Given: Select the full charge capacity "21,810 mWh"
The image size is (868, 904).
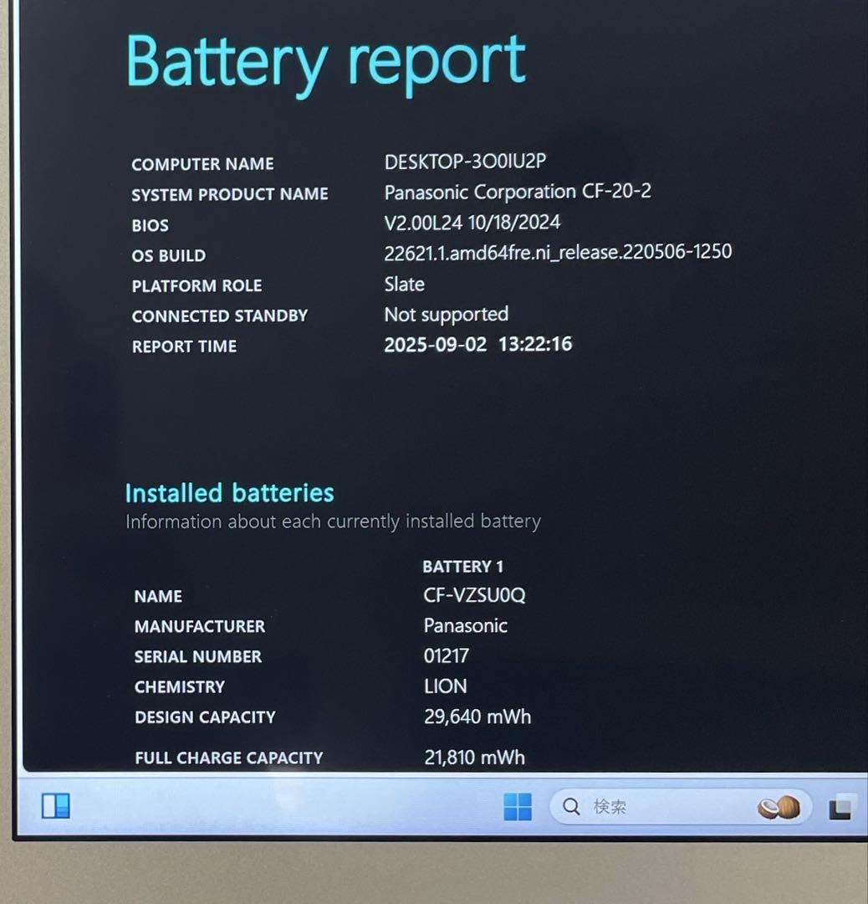Looking at the screenshot, I should tap(475, 757).
